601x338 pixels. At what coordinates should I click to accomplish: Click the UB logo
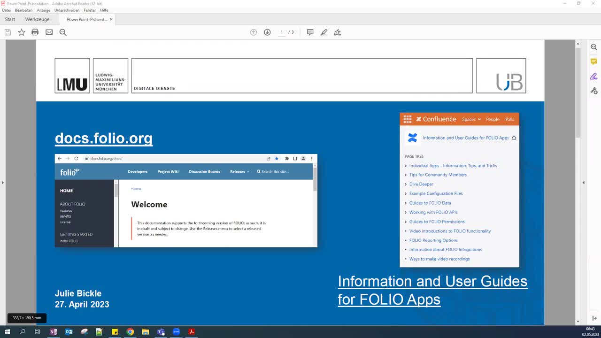pyautogui.click(x=501, y=76)
